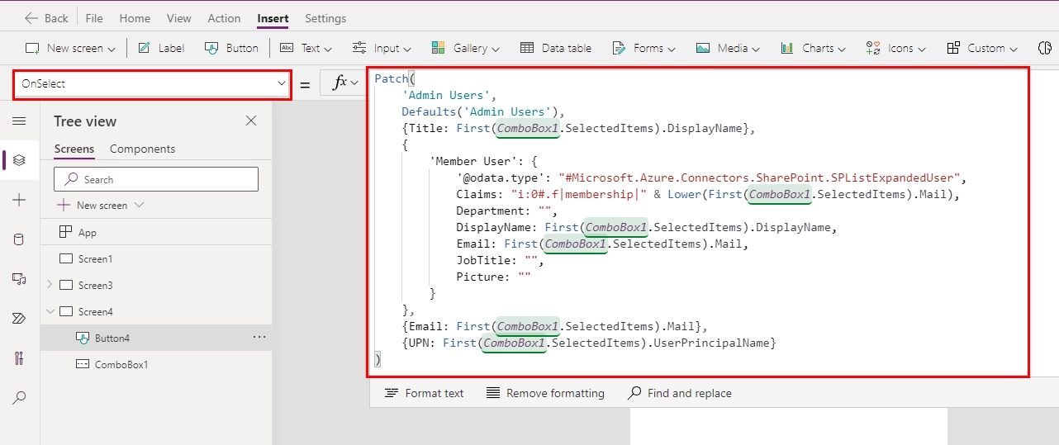Click New screen in Tree view

click(x=101, y=205)
